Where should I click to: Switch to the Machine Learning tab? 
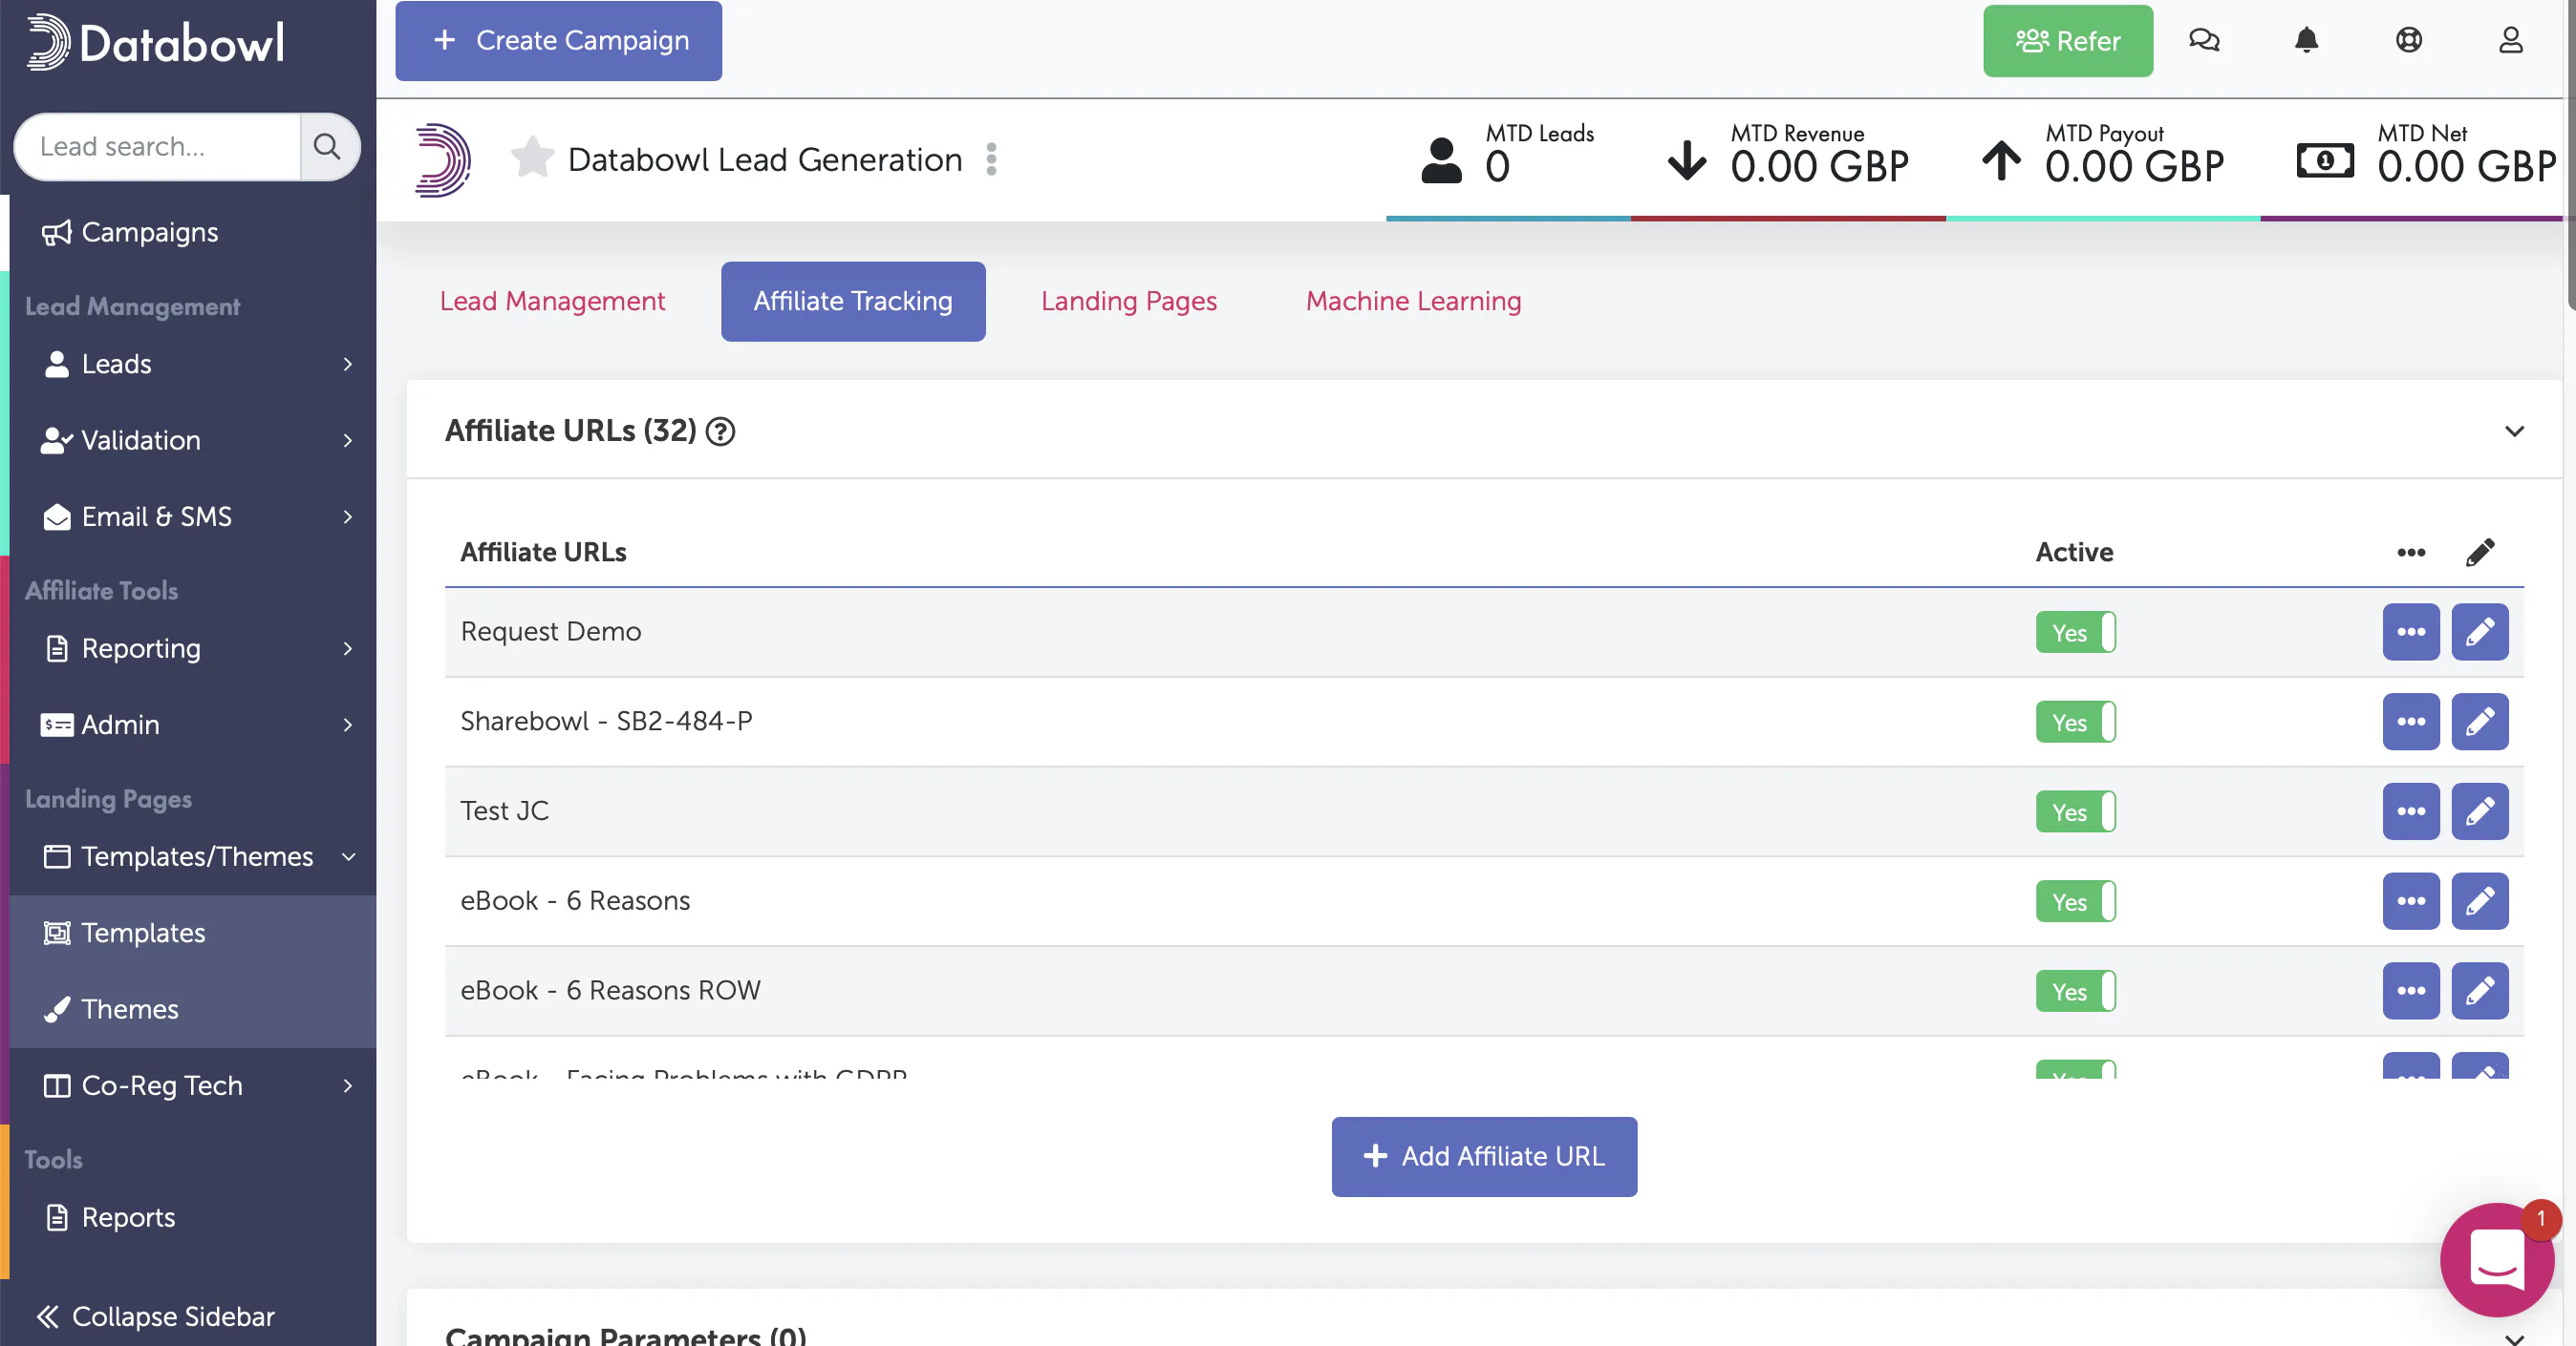[x=1413, y=302]
